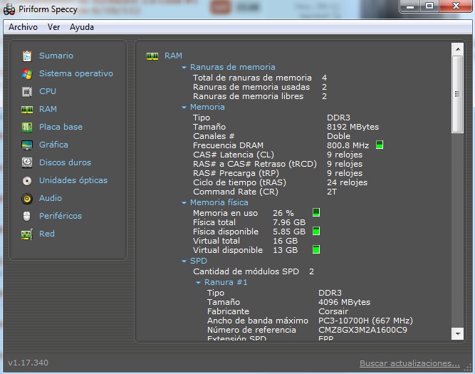The image size is (475, 374).
Task: Click the Piriform Speccy title bar icon
Action: tap(9, 9)
